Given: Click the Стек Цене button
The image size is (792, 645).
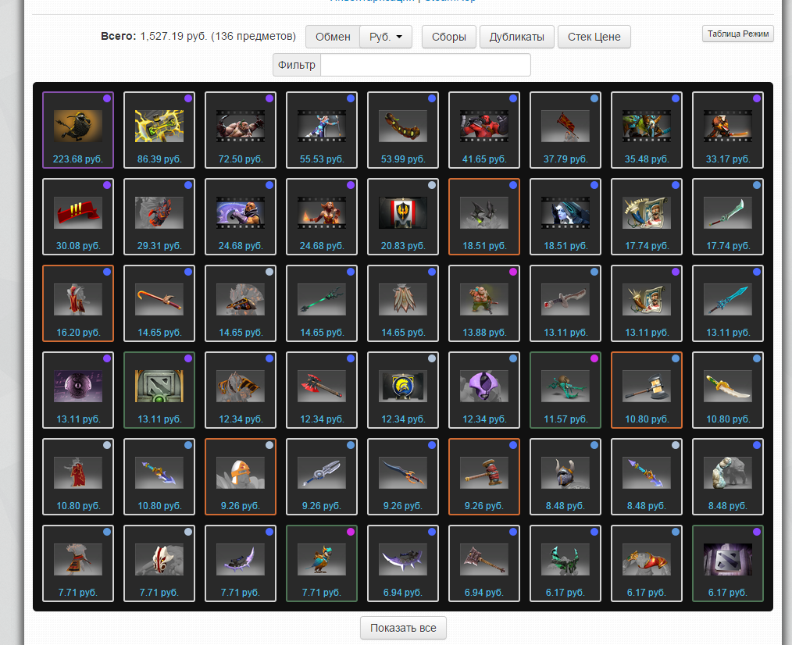Looking at the screenshot, I should tap(594, 37).
